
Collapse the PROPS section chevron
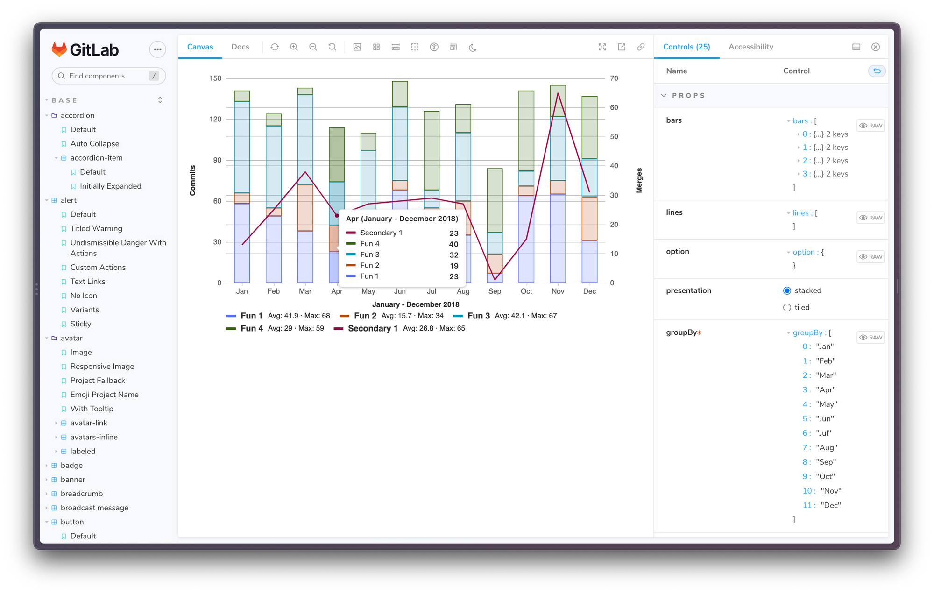coord(664,95)
